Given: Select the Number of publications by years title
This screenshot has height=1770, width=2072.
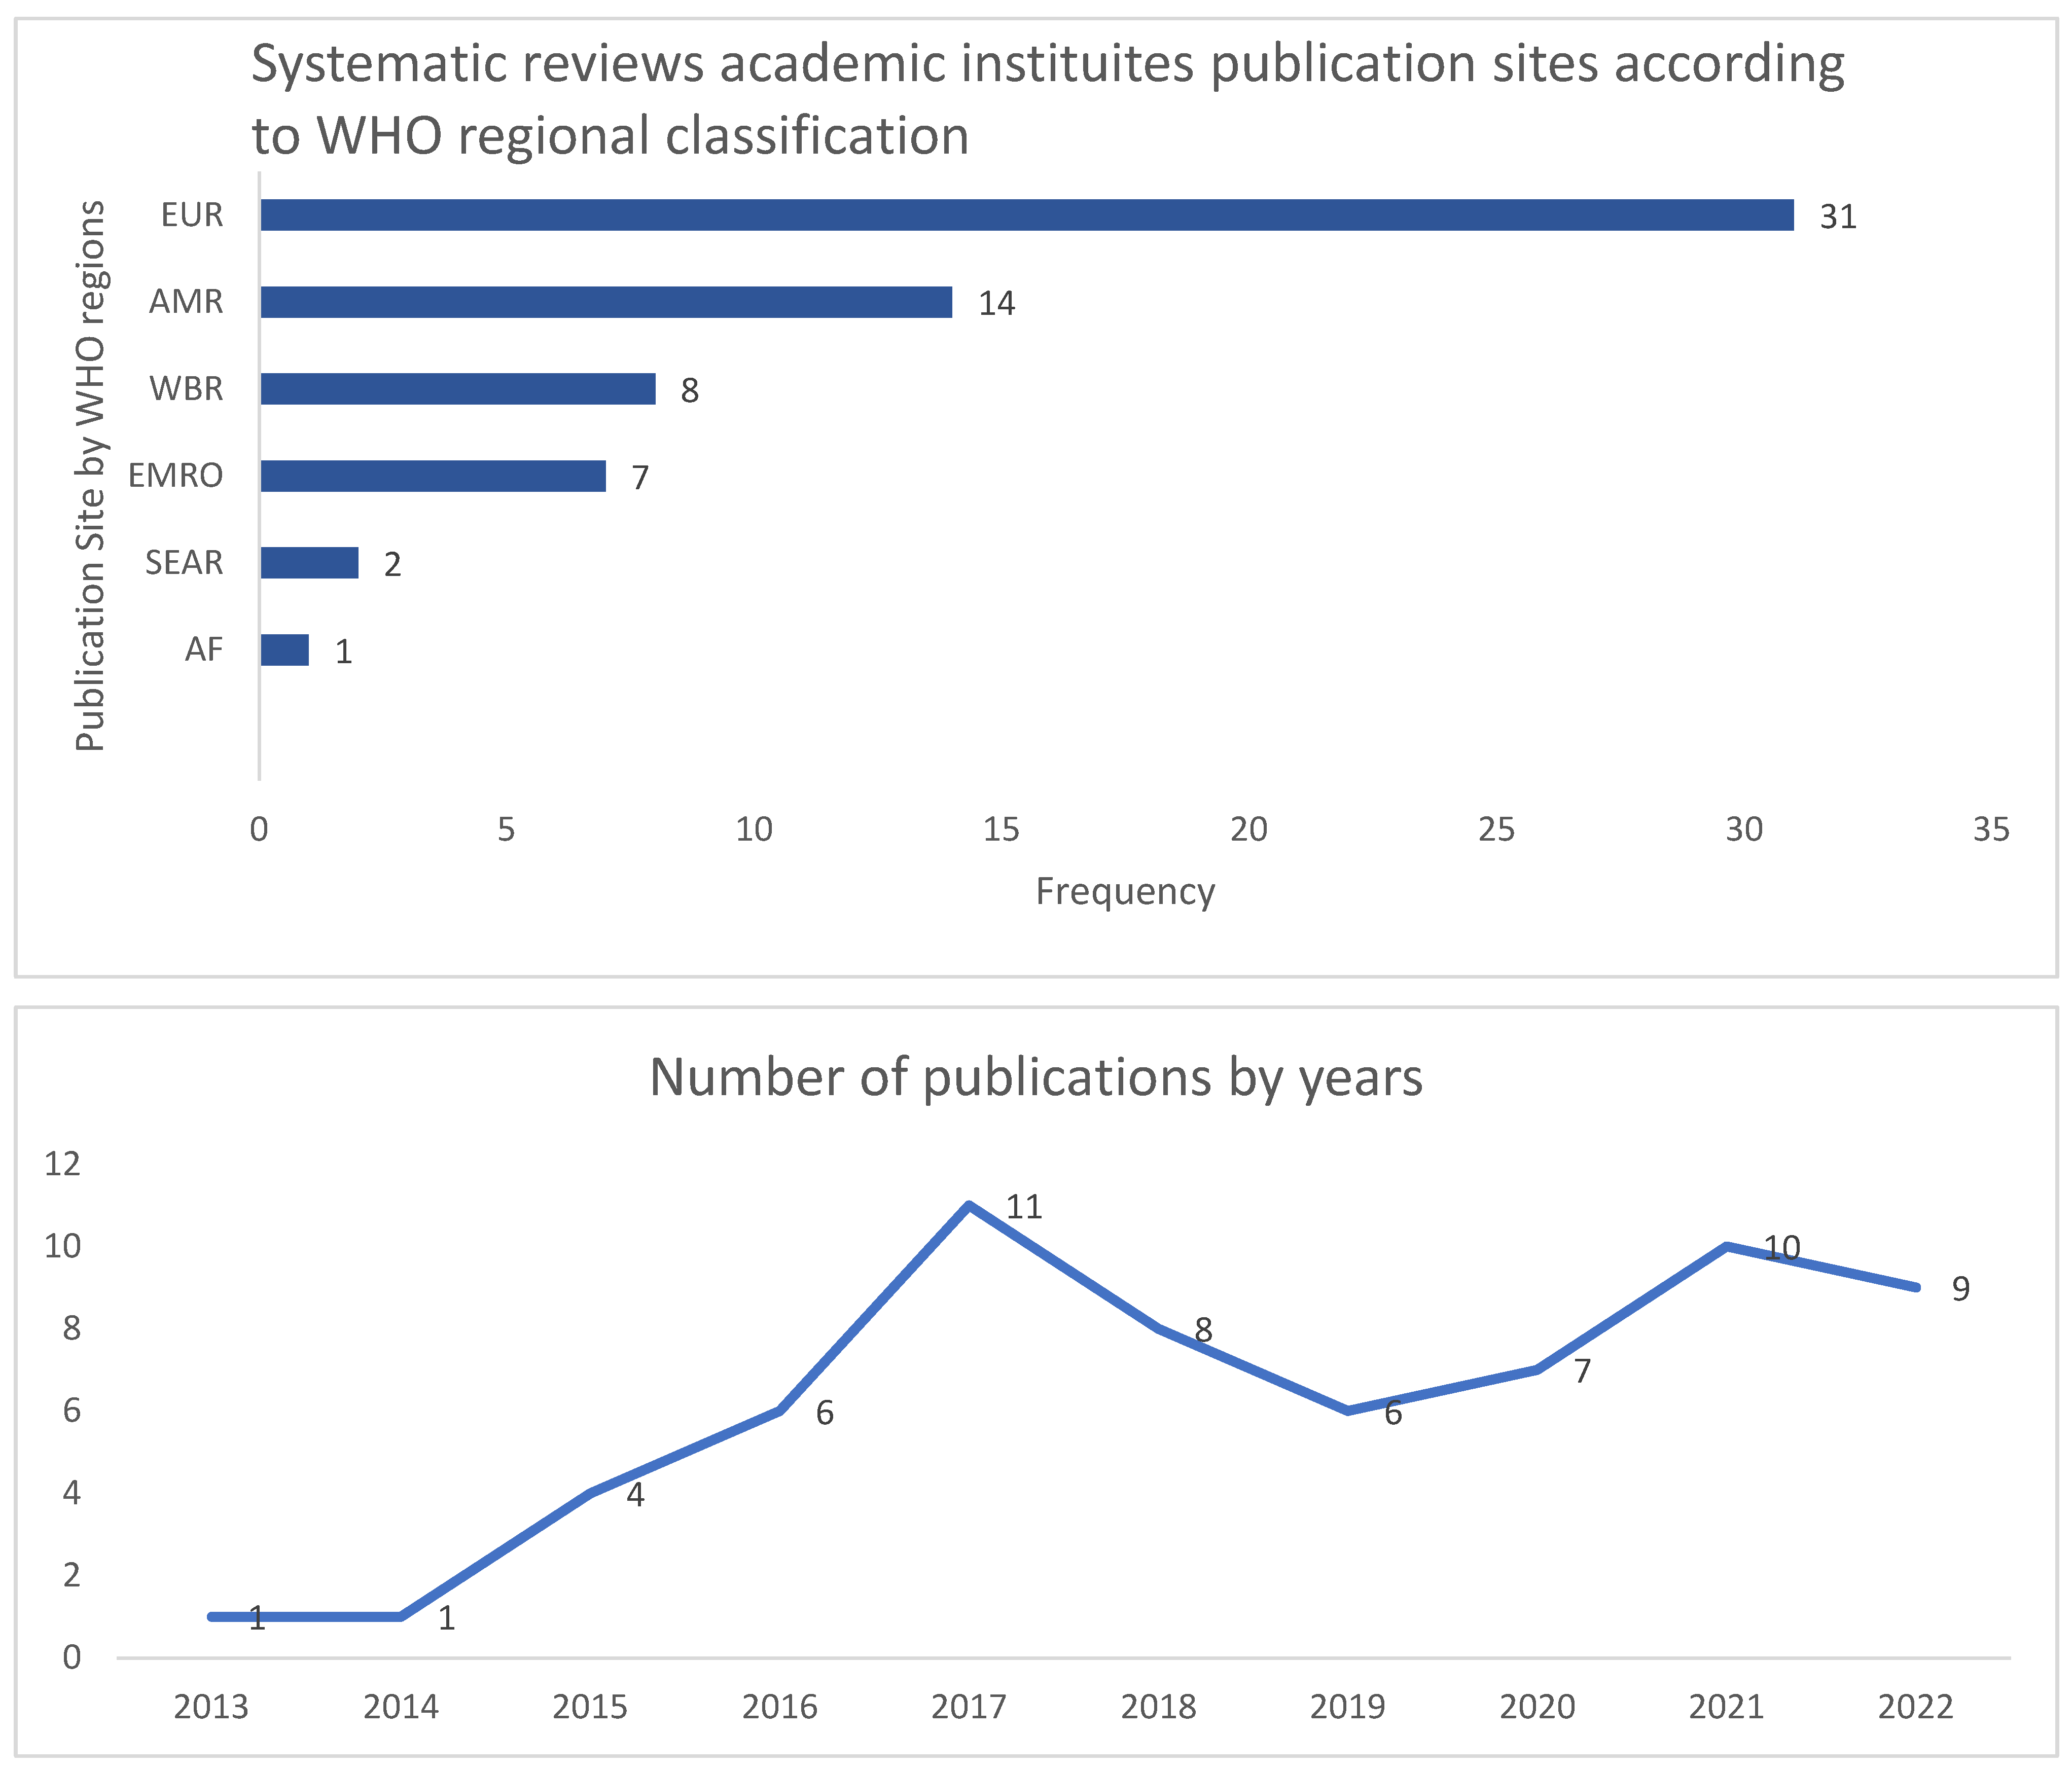Looking at the screenshot, I should pyautogui.click(x=1036, y=1078).
